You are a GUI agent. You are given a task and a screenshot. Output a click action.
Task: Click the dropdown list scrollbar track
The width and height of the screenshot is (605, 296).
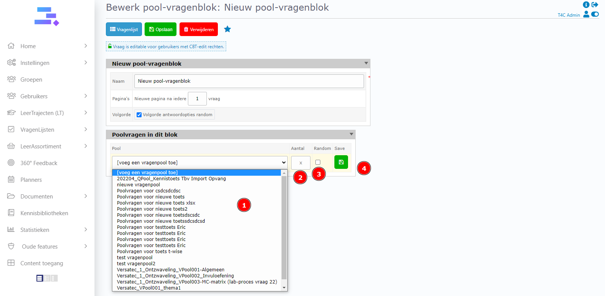284,228
